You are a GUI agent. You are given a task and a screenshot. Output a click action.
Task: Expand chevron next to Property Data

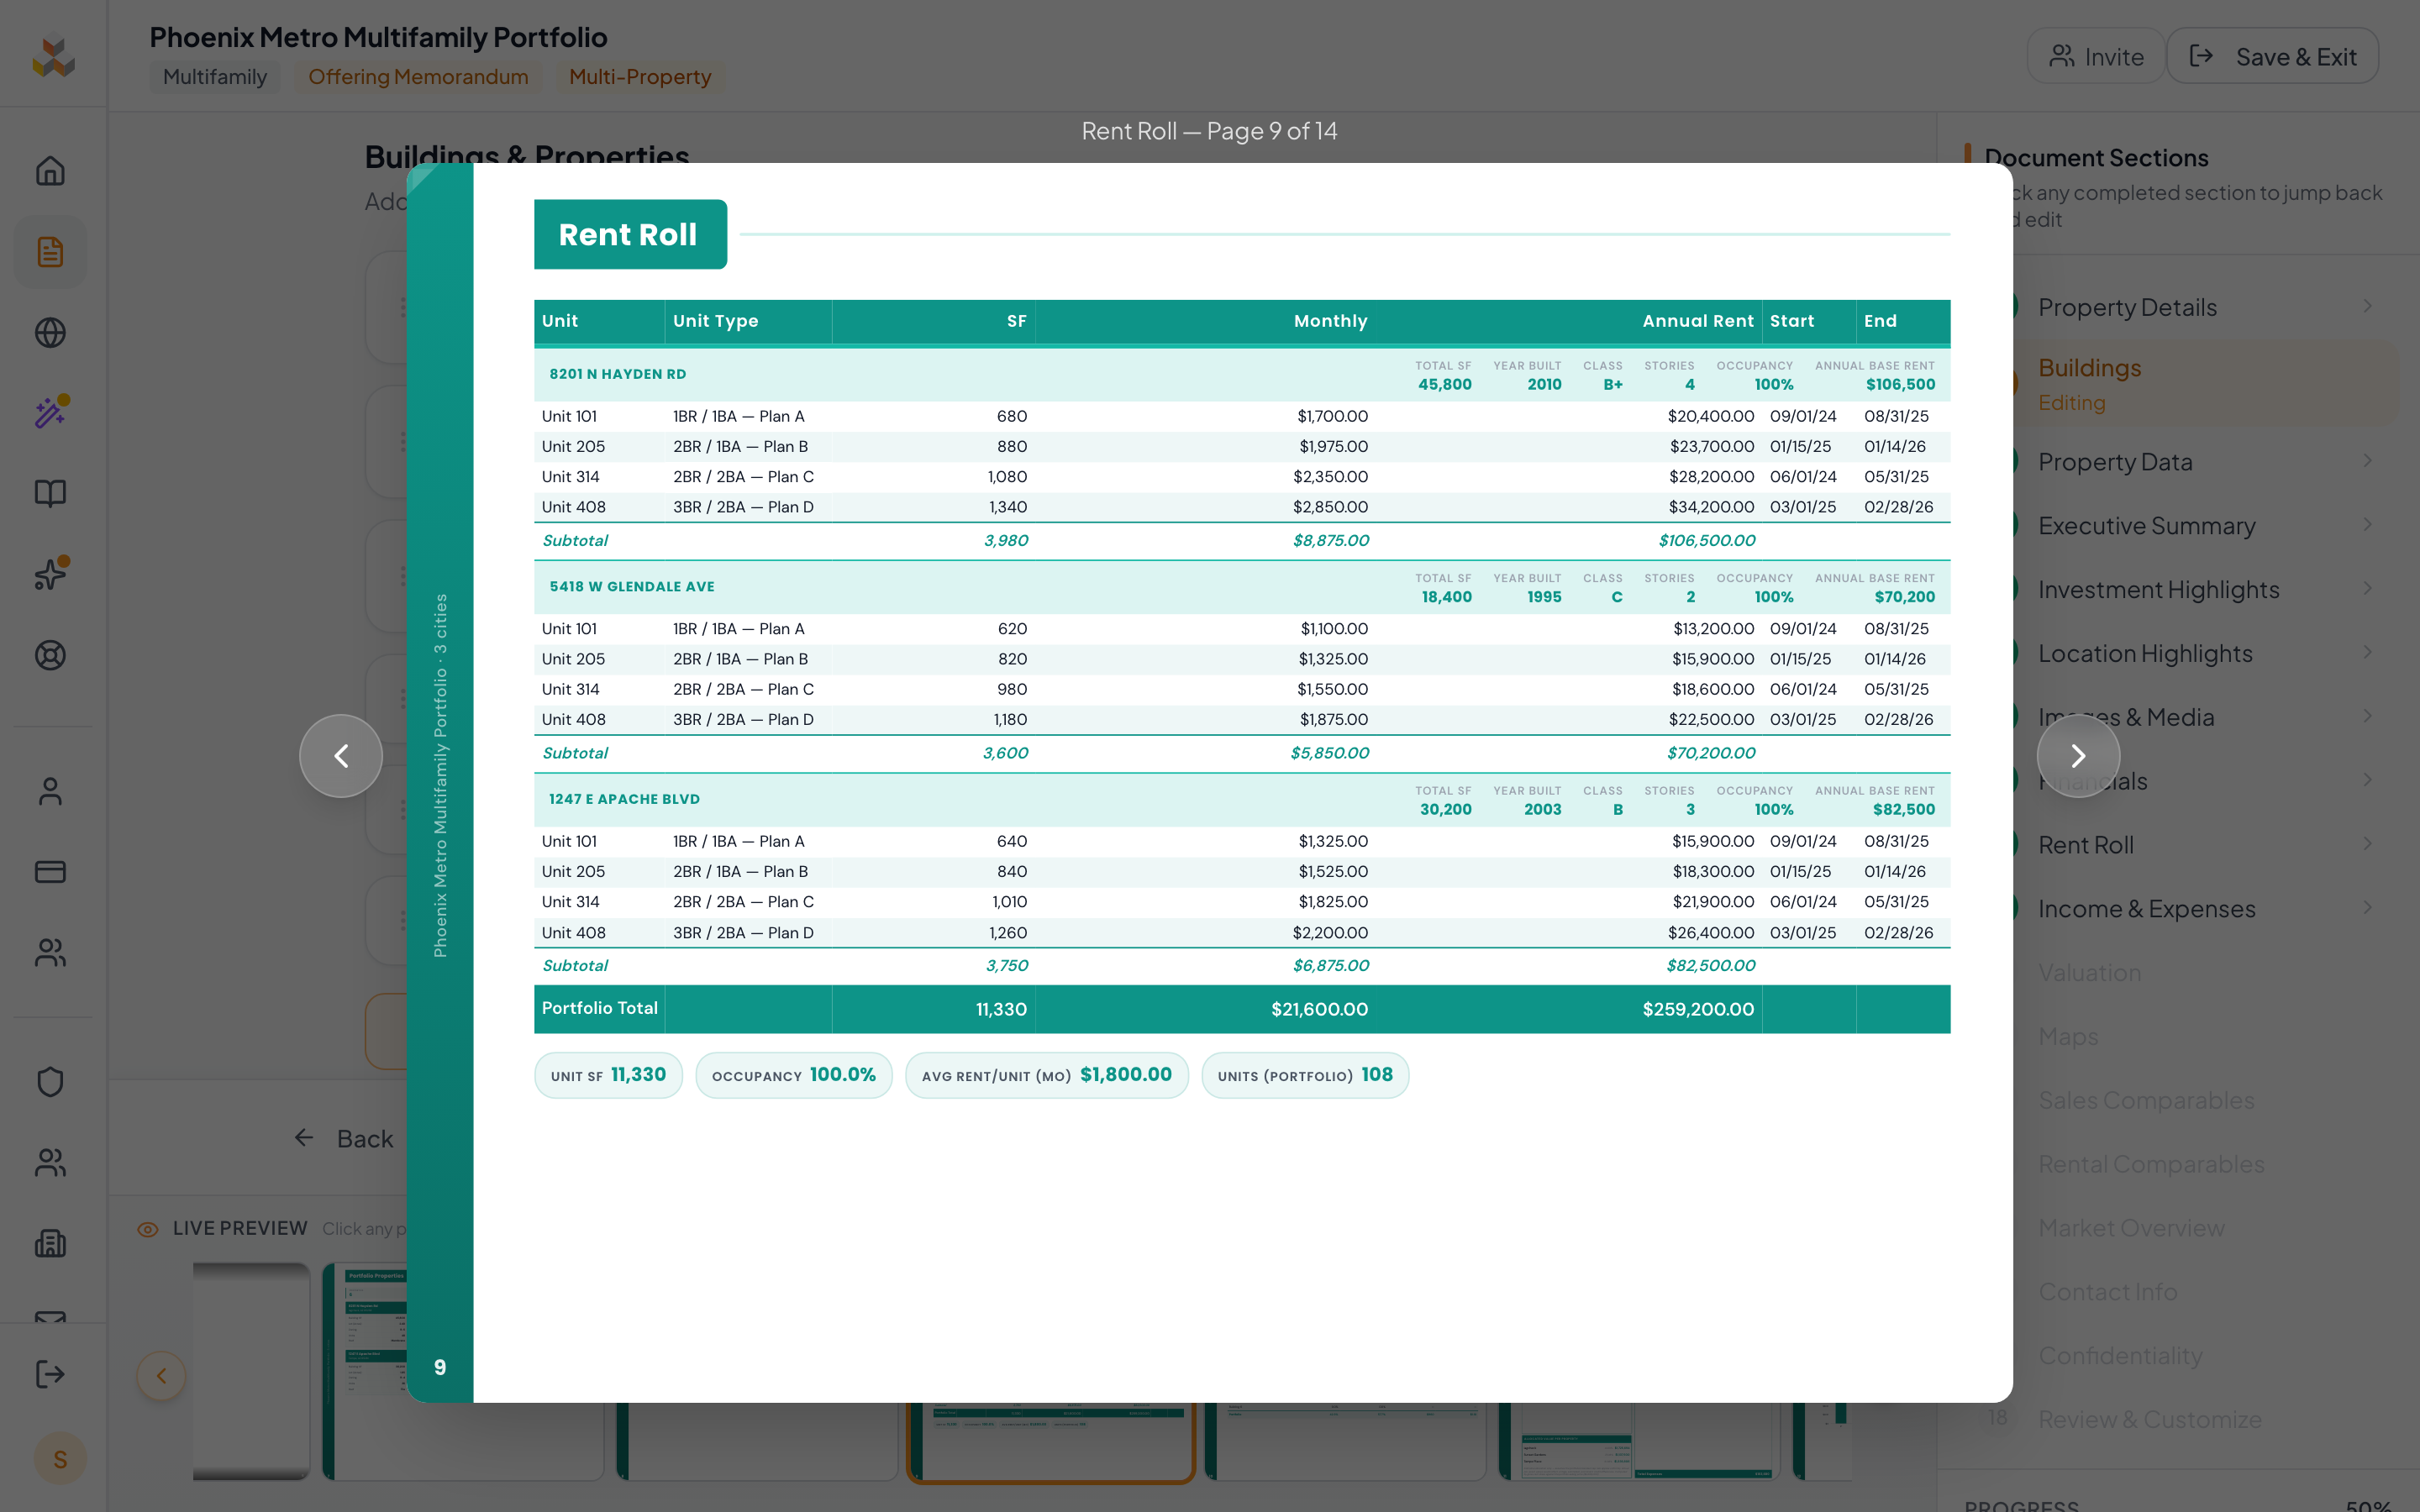[2367, 461]
